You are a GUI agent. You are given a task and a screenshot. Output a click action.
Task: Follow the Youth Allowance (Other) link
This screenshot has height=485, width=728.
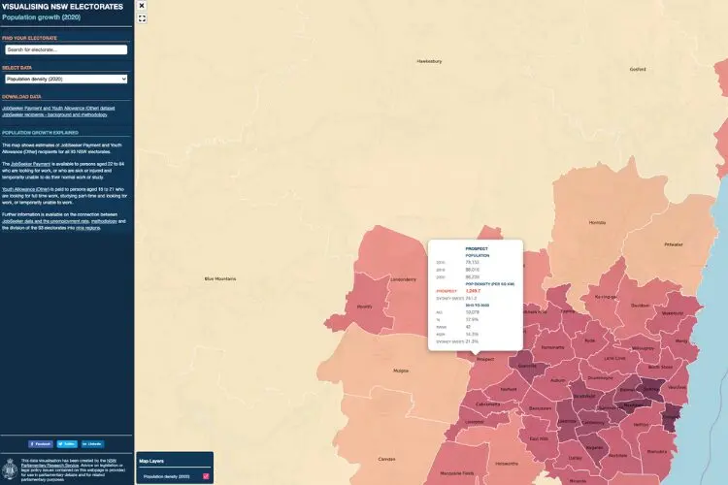[x=24, y=189]
